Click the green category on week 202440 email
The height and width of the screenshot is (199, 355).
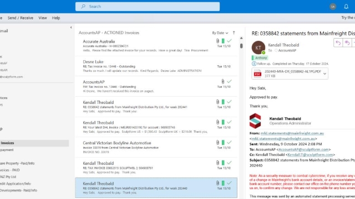click(x=223, y=183)
